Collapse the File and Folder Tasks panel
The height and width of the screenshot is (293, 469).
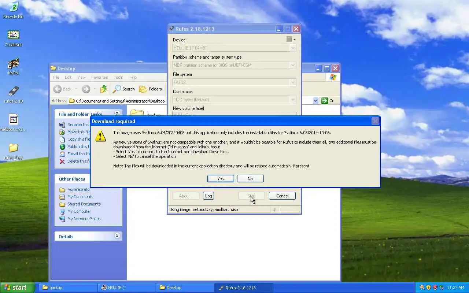tap(117, 114)
